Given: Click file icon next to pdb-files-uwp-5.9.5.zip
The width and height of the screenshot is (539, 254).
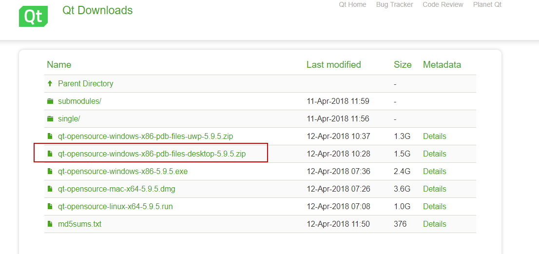Looking at the screenshot, I should click(x=50, y=137).
